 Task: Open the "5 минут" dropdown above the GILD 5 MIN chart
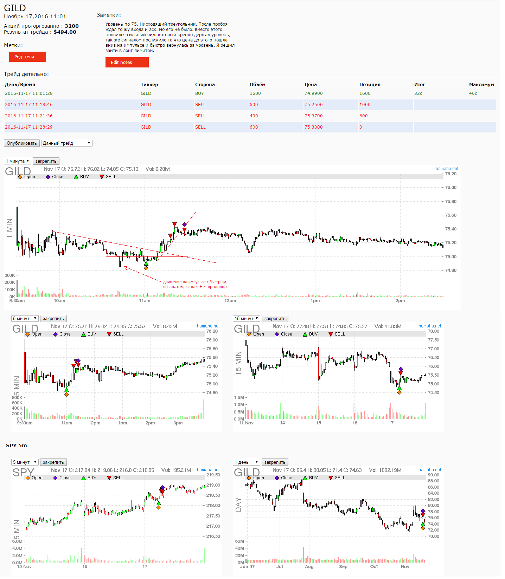(x=25, y=318)
